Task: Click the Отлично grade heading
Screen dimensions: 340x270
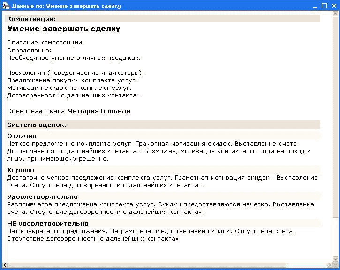Action: coord(22,136)
